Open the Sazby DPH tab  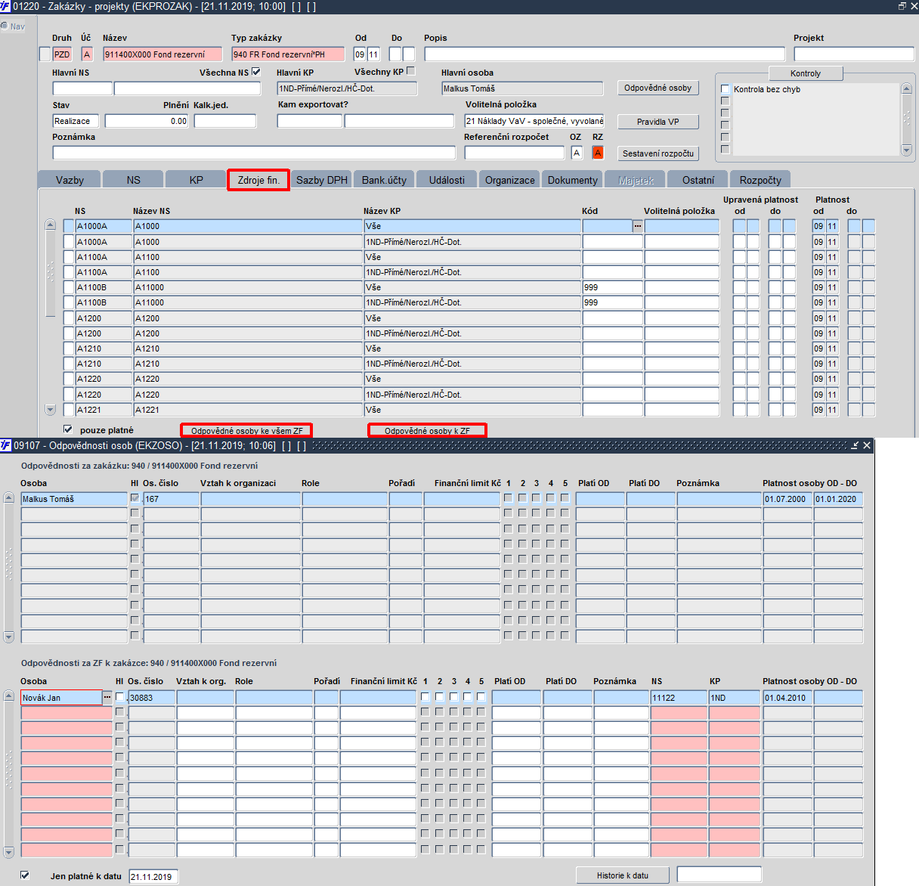point(322,180)
